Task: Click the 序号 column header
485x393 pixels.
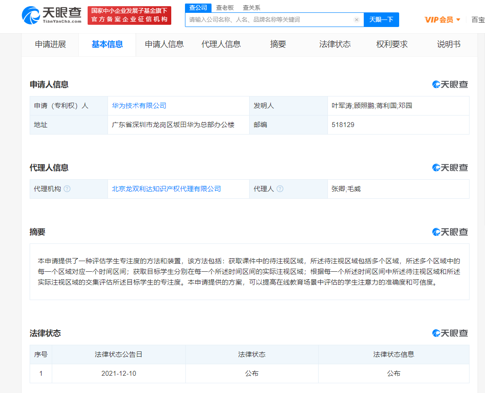Action: click(x=41, y=354)
